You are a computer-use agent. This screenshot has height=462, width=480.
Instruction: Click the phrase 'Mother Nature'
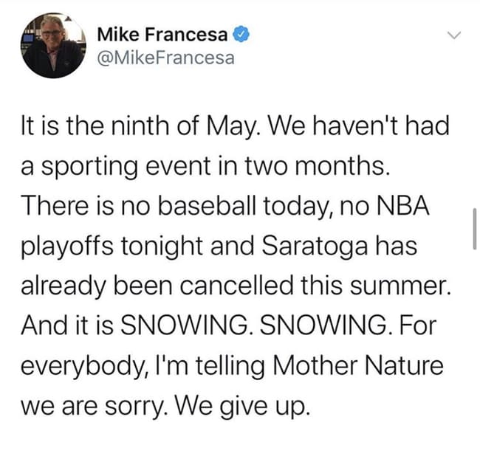357,365
